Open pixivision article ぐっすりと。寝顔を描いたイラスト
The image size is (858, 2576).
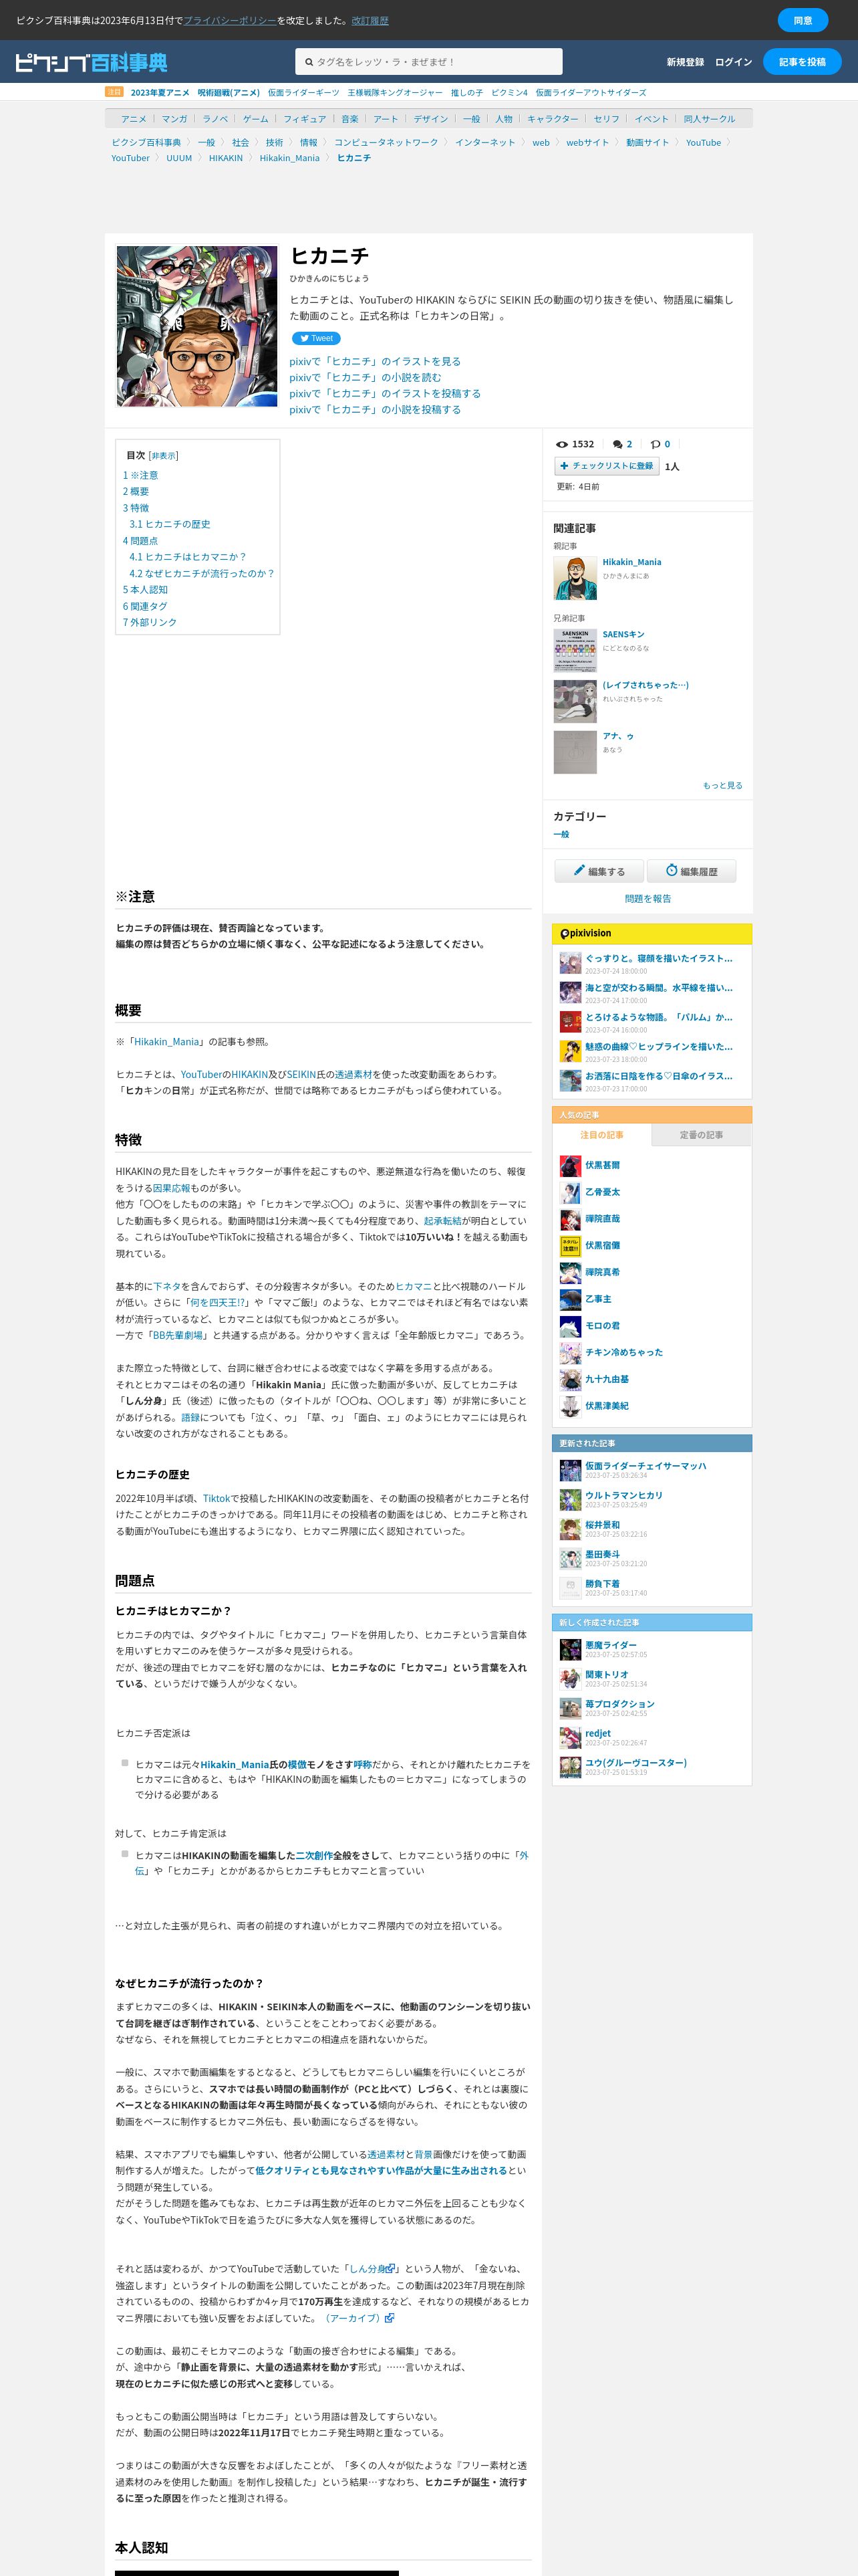[x=660, y=959]
